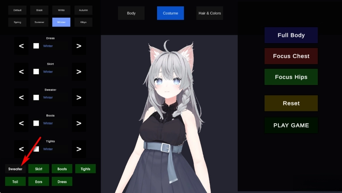The width and height of the screenshot is (342, 193).
Task: Click the previous arrow for Dress
Action: coord(21,46)
